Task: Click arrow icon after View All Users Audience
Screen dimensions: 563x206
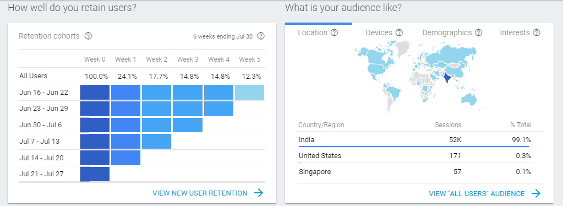Action: tap(536, 194)
